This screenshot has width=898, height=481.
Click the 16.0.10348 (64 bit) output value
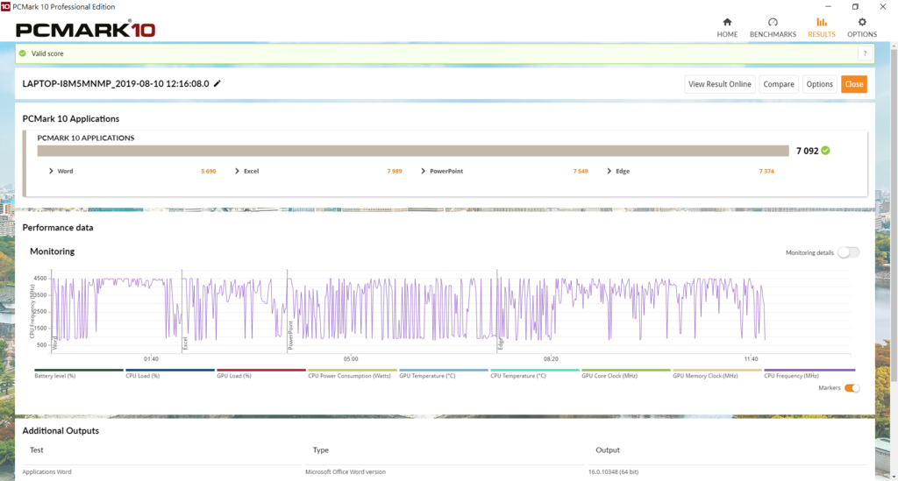(613, 472)
